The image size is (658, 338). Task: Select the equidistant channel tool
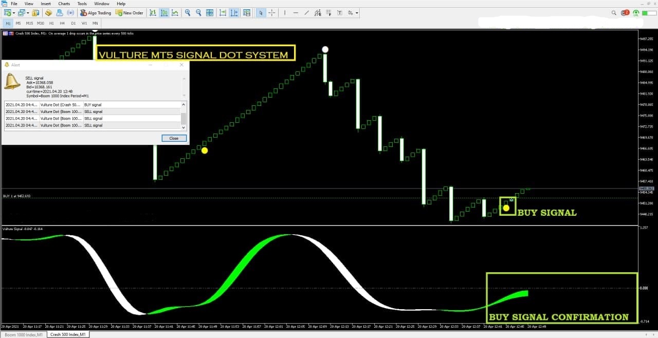pyautogui.click(x=318, y=12)
